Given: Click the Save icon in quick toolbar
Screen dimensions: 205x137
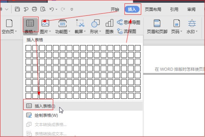Looking at the screenshot, I should (x=17, y=9).
